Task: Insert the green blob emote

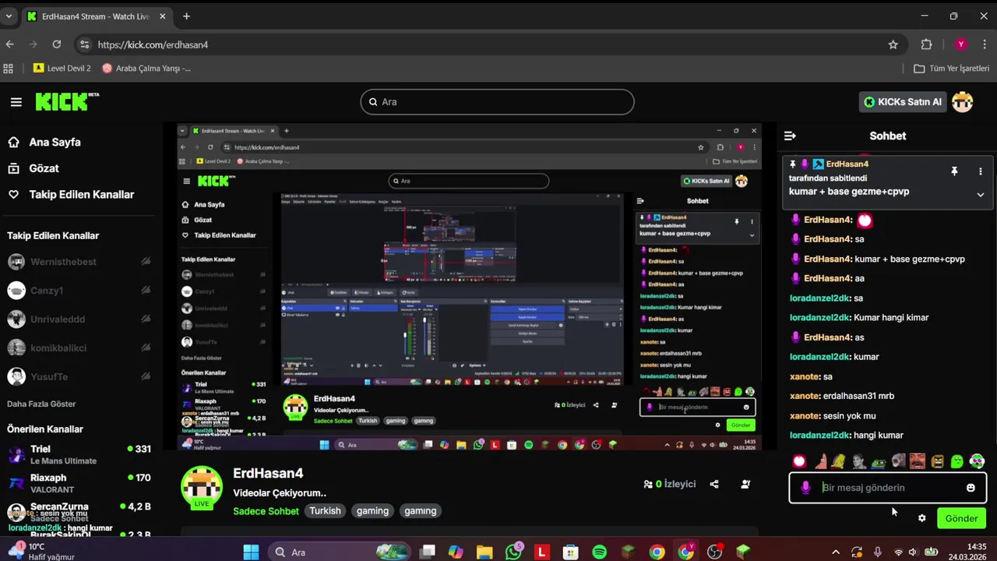Action: [957, 461]
